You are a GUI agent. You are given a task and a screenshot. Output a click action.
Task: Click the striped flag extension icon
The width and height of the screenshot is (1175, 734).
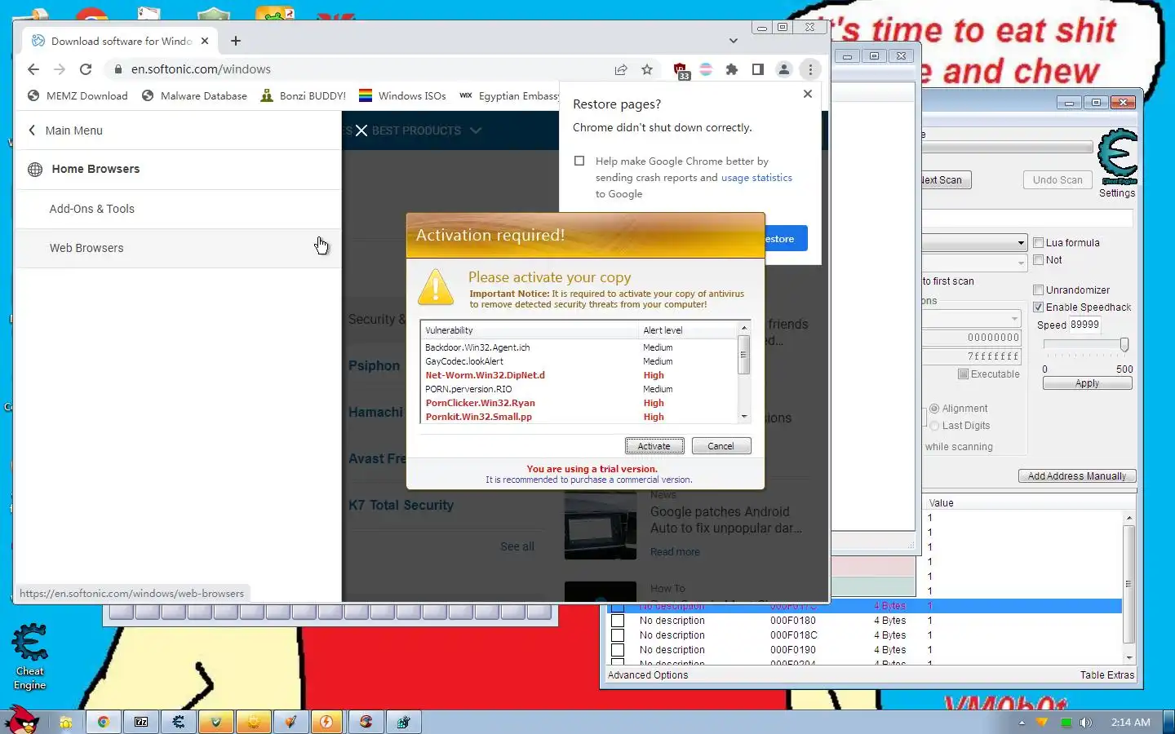pos(706,69)
